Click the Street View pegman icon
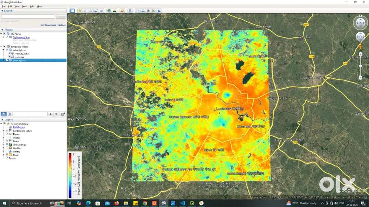Viewport: 369px width, 207px height. [x=361, y=46]
